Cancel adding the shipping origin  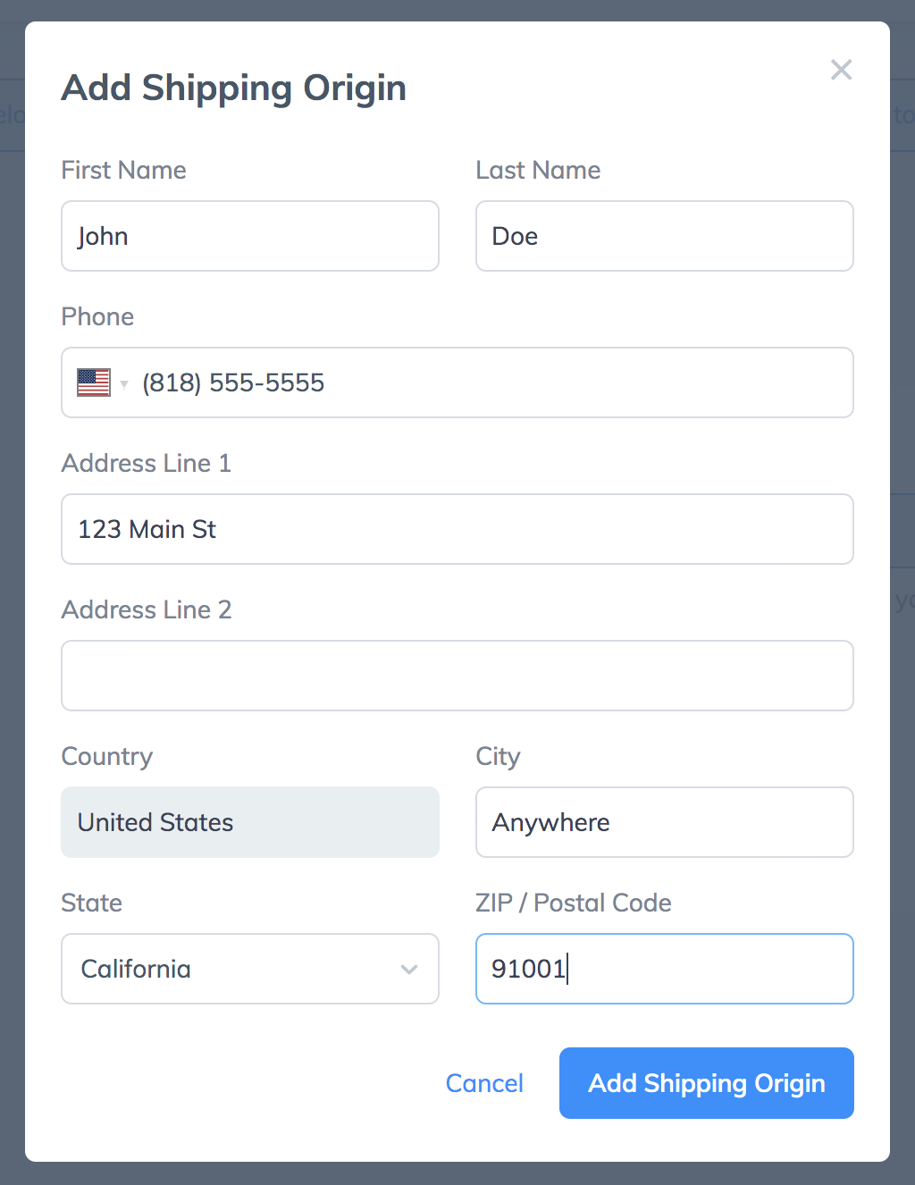click(484, 1083)
